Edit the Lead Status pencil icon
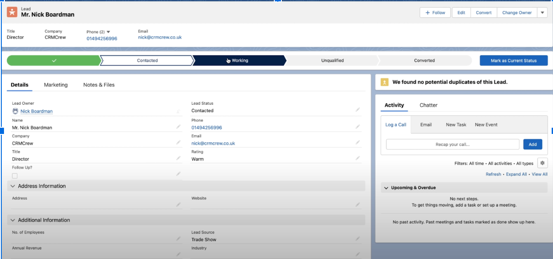This screenshot has width=553, height=259. (x=358, y=109)
